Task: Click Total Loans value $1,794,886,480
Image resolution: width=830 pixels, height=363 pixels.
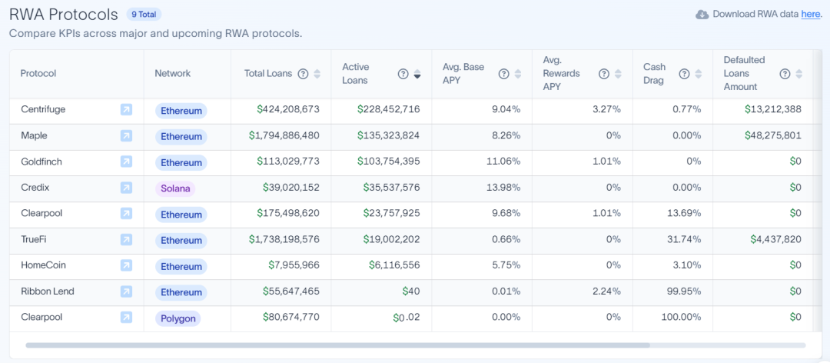Action: pyautogui.click(x=284, y=135)
